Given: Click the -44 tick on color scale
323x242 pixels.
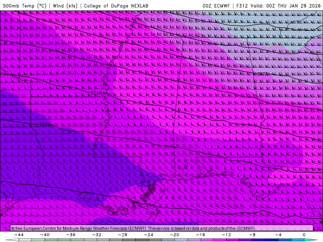Looking at the screenshot, I should pos(19,235).
